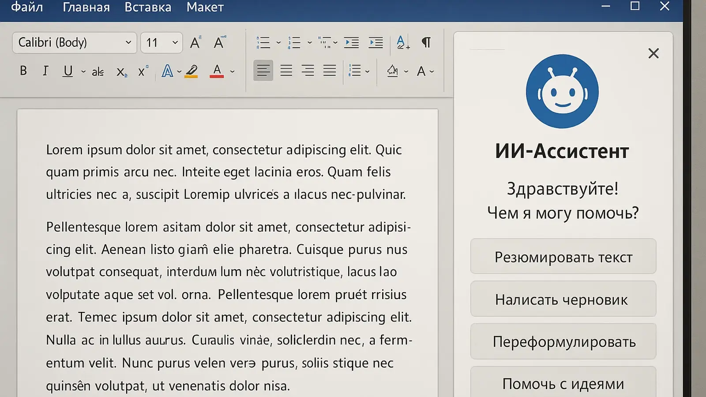The height and width of the screenshot is (397, 706).
Task: Center the text
Action: click(x=286, y=71)
